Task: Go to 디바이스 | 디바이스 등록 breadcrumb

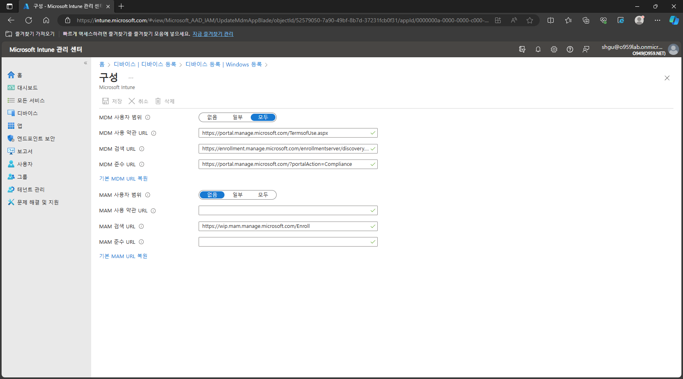Action: pos(145,64)
